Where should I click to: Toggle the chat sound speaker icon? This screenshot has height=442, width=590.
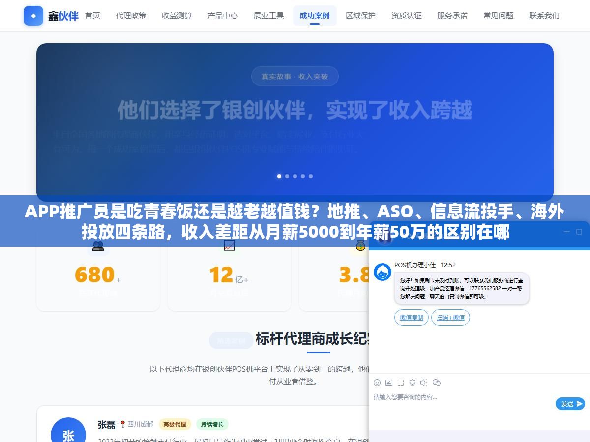424,383
